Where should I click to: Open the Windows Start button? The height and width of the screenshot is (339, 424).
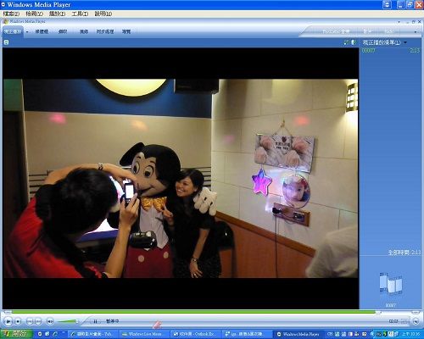pos(16,334)
